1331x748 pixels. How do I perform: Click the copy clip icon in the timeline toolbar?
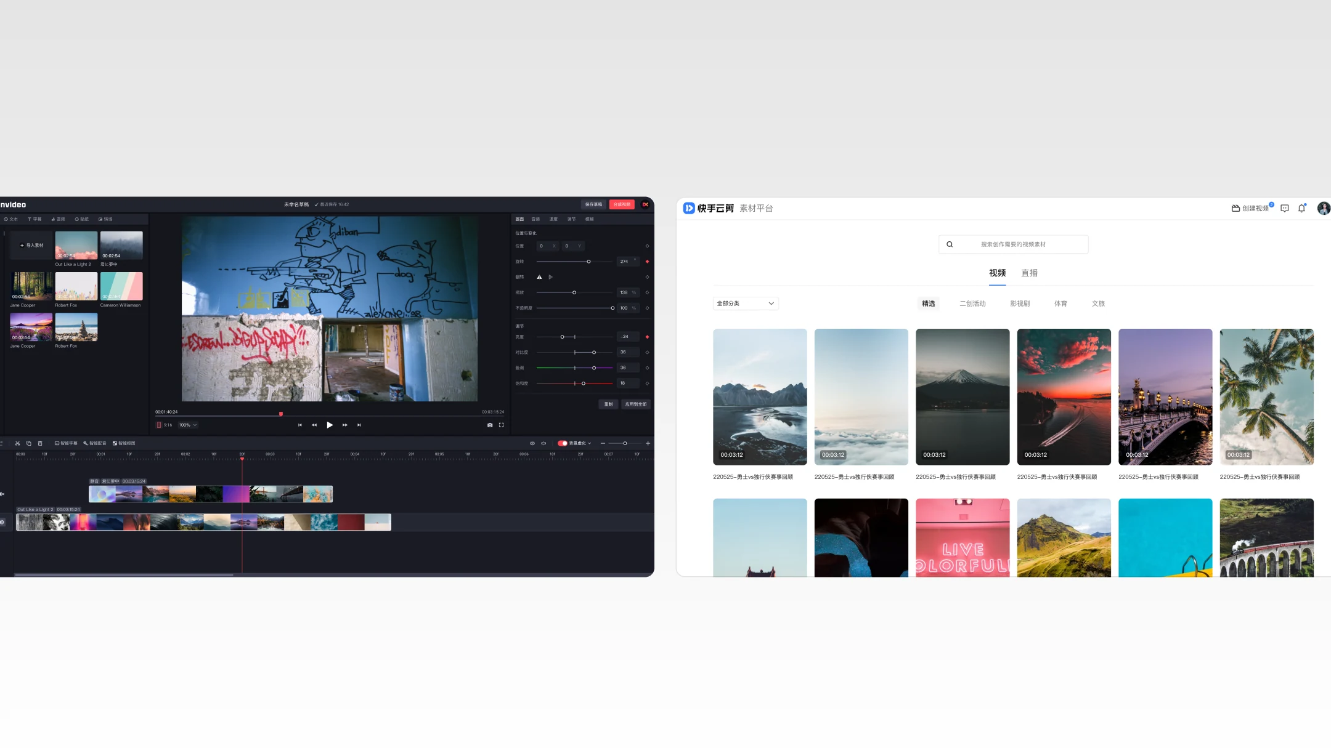(28, 443)
